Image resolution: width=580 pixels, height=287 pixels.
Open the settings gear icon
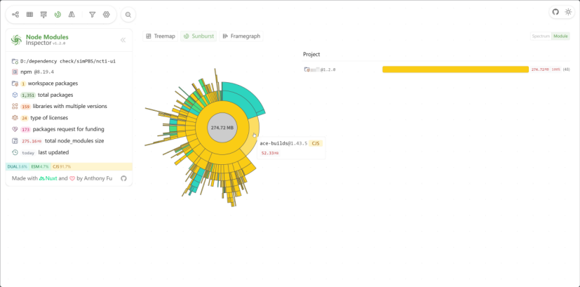pyautogui.click(x=107, y=15)
